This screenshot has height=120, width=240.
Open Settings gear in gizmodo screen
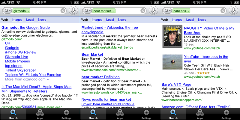click(x=66, y=114)
